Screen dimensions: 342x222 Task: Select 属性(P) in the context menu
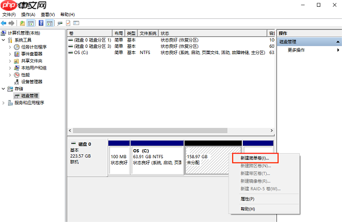point(247,199)
